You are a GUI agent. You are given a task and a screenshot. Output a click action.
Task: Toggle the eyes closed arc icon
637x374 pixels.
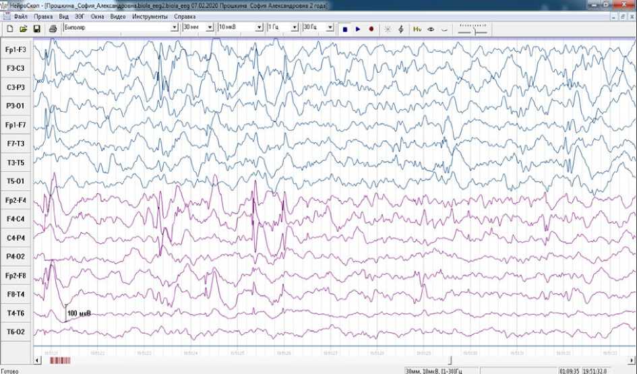coord(443,29)
